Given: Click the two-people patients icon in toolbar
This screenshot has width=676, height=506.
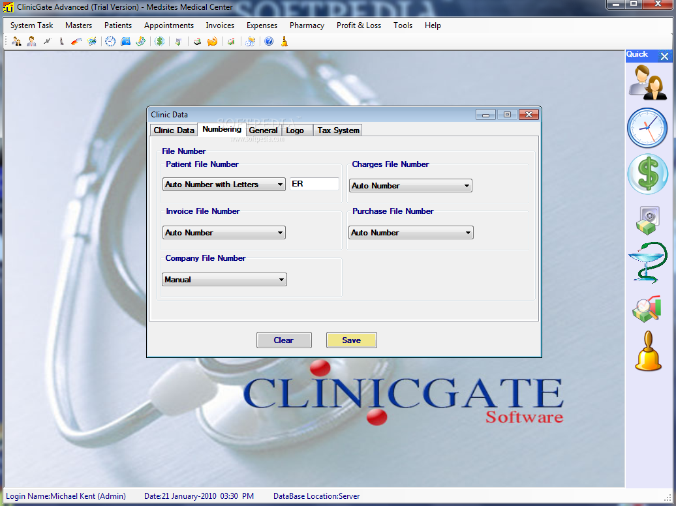Looking at the screenshot, I should (16, 41).
